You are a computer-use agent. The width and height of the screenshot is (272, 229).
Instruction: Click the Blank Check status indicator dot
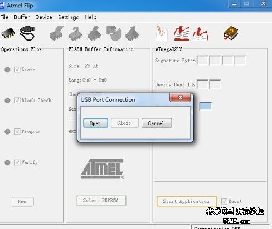[7, 101]
